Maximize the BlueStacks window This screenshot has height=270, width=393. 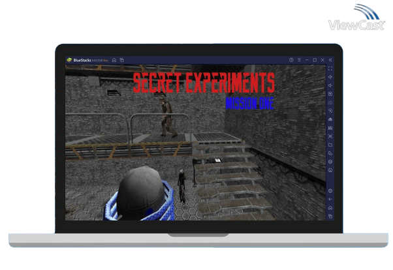click(x=315, y=60)
